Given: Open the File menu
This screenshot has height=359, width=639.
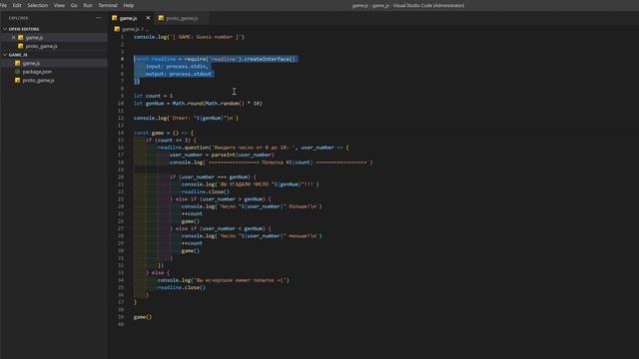Looking at the screenshot, I should tap(4, 5).
